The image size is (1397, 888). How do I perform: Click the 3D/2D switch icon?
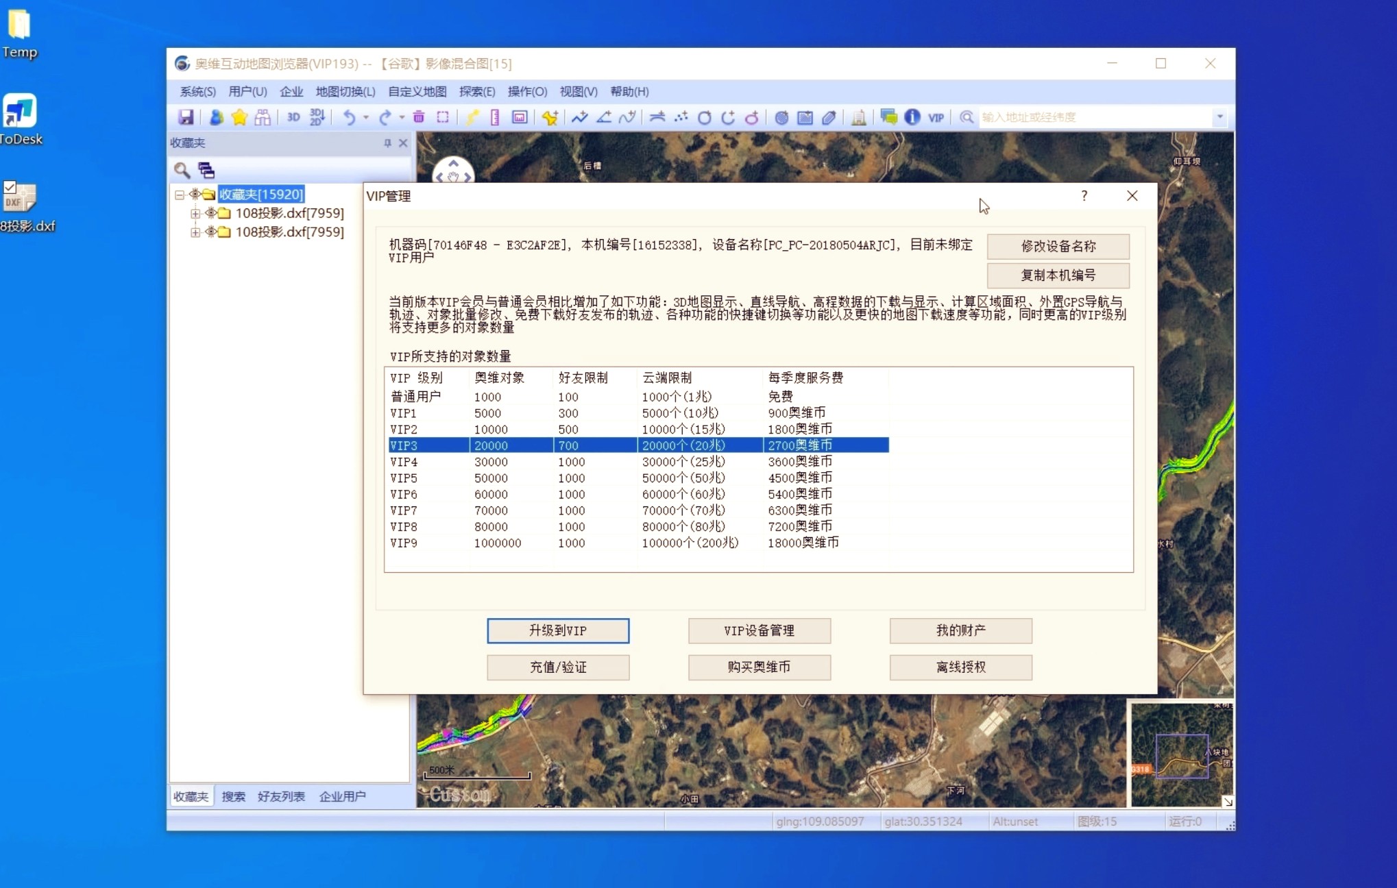(x=317, y=117)
